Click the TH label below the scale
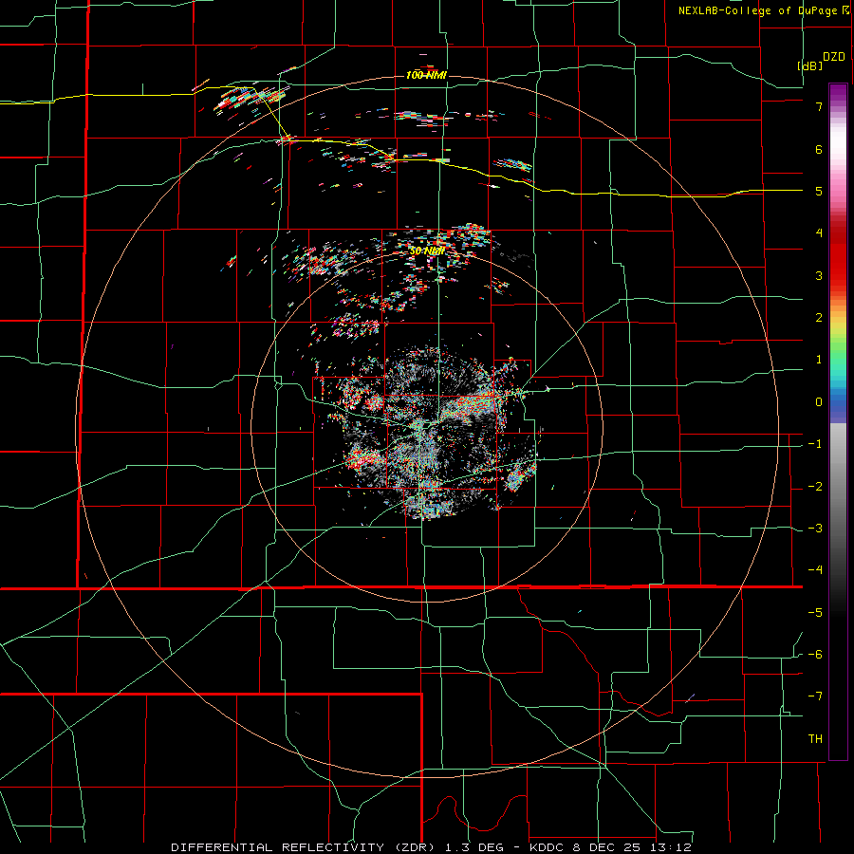This screenshot has width=854, height=854. click(x=815, y=739)
